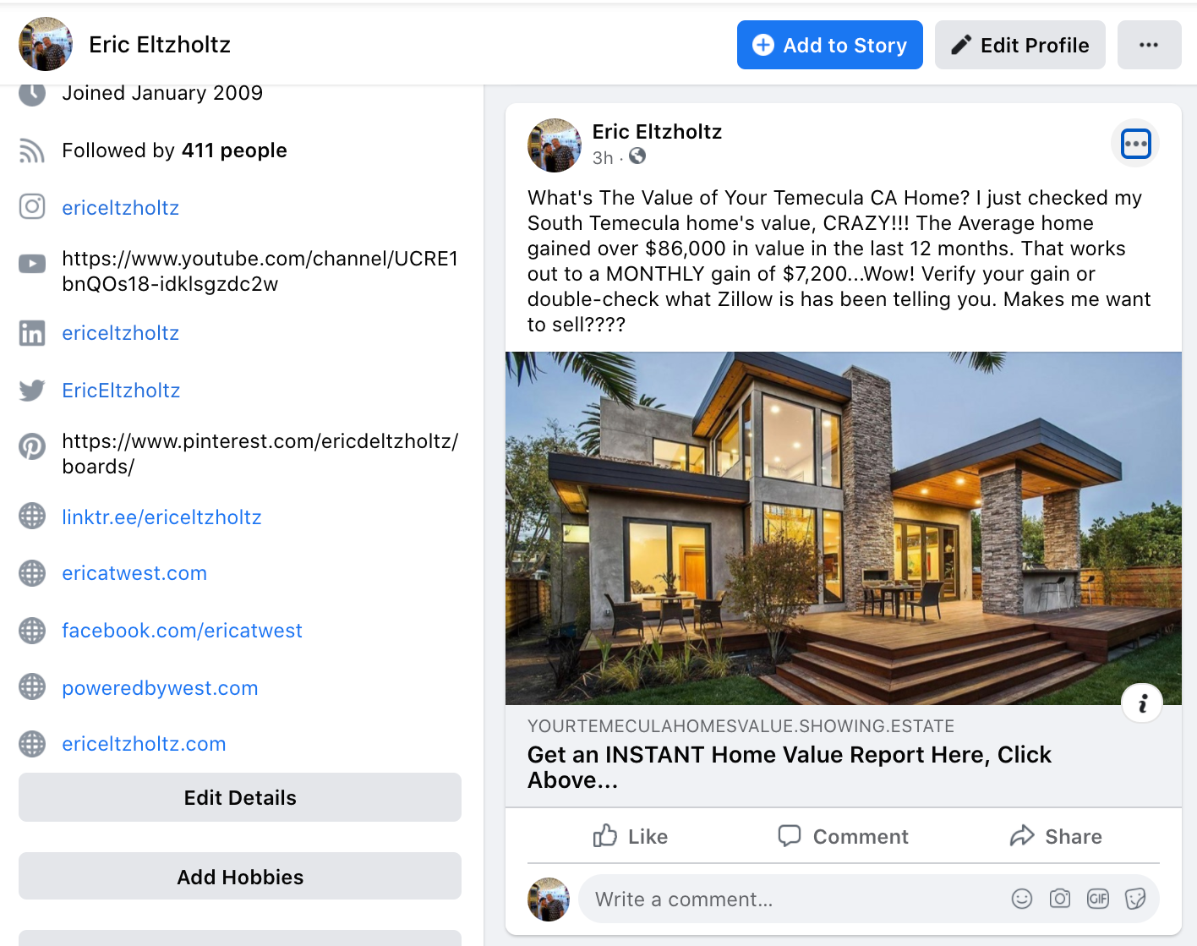
Task: Click Add to Story button
Action: coord(830,45)
